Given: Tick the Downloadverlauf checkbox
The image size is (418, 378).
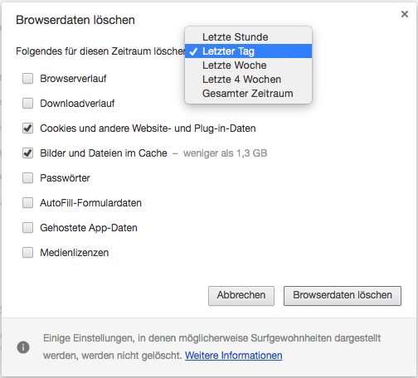Looking at the screenshot, I should click(27, 104).
